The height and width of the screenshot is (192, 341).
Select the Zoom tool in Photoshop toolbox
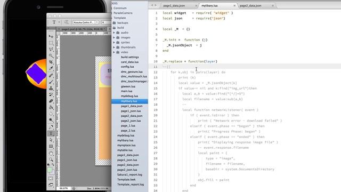pos(51,160)
